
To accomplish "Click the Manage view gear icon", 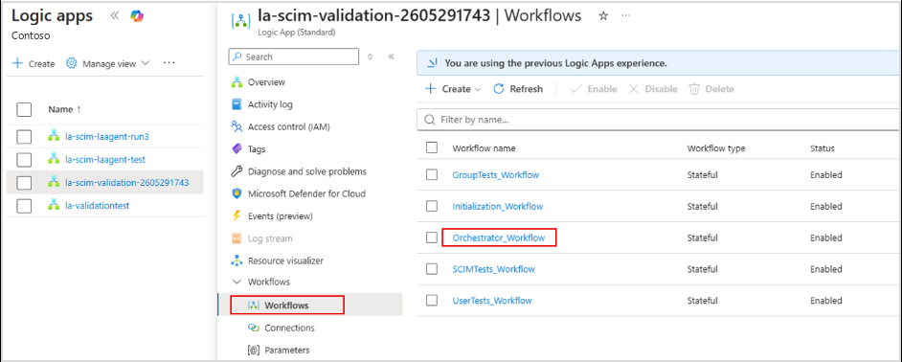I will [71, 63].
